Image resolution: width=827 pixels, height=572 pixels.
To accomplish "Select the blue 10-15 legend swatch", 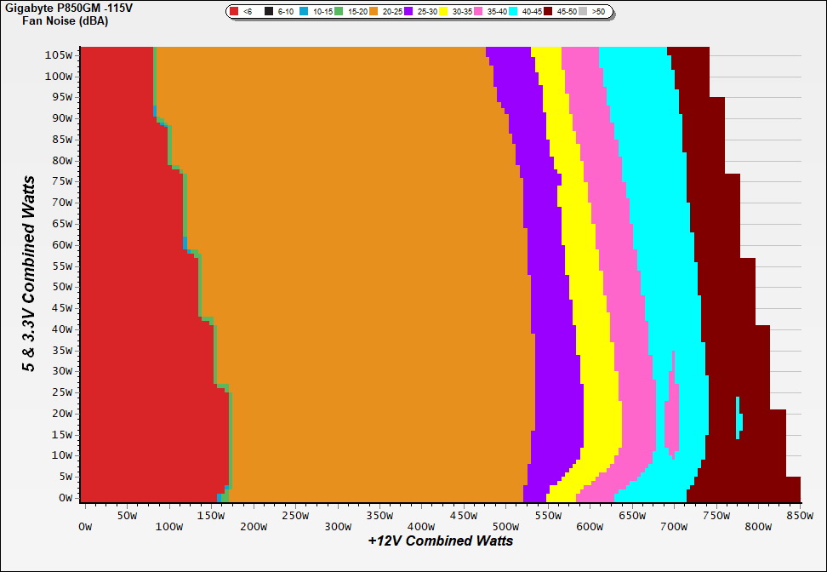I will click(304, 12).
